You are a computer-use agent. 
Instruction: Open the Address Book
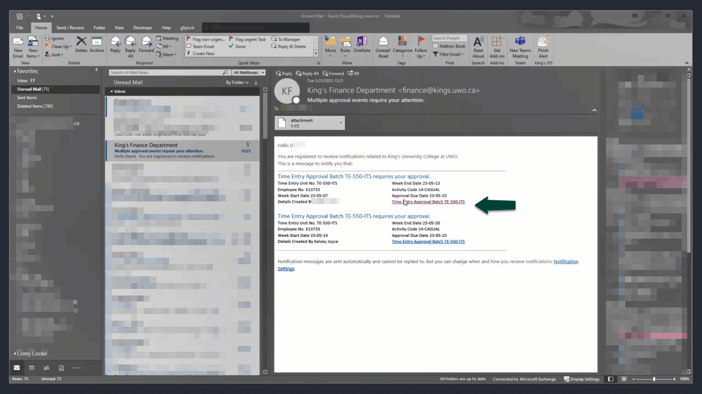click(449, 46)
